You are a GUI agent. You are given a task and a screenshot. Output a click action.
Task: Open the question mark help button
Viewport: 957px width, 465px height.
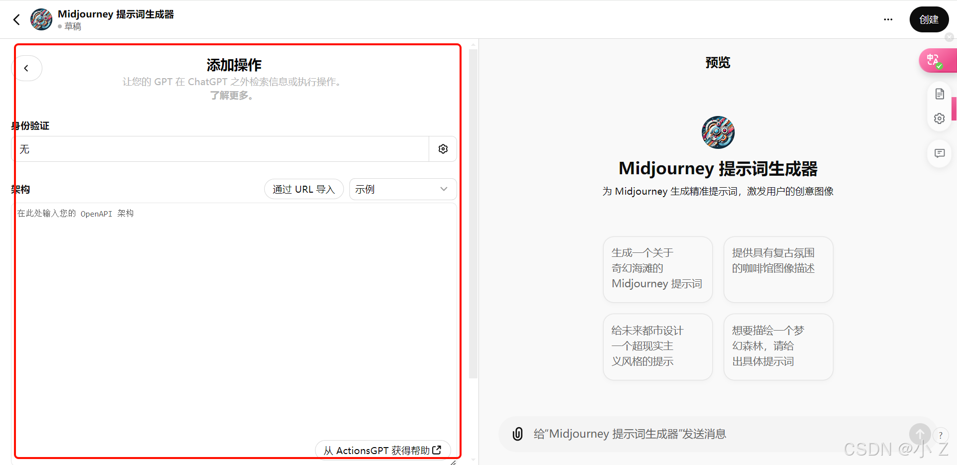click(x=941, y=435)
